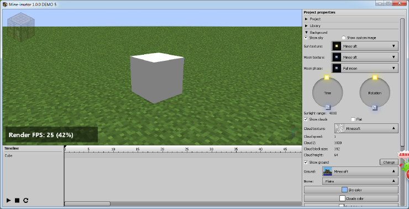Start playback with the play icon

tap(9, 200)
